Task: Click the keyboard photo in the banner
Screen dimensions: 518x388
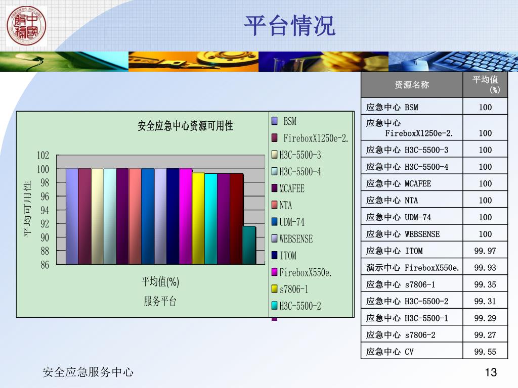Action: 453,61
